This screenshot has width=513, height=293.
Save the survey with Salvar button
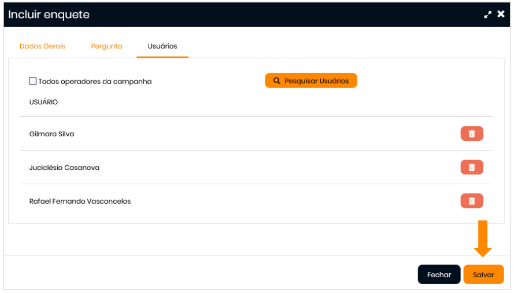coord(483,275)
